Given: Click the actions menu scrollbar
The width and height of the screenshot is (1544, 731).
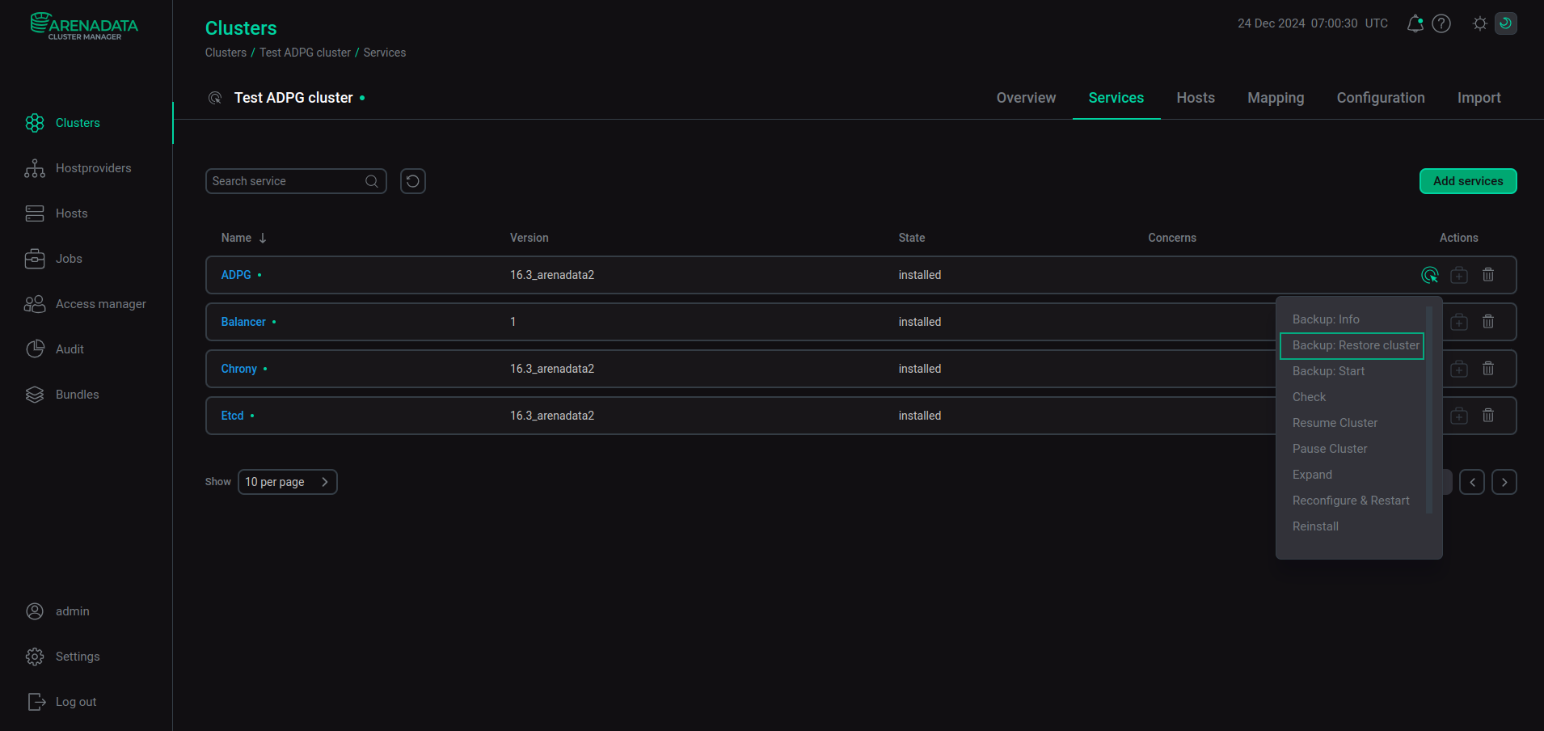Looking at the screenshot, I should 1429,410.
